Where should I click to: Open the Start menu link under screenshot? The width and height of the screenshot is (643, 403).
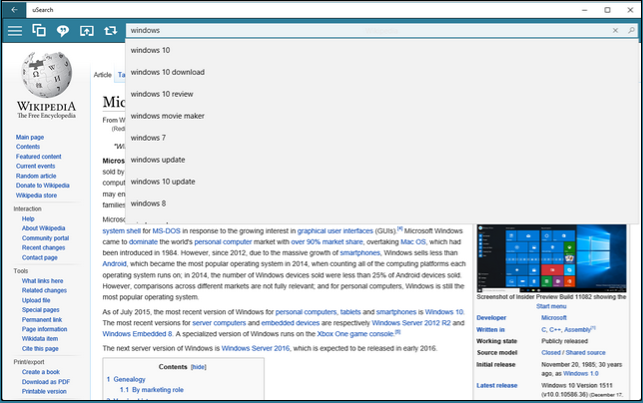[x=551, y=306]
